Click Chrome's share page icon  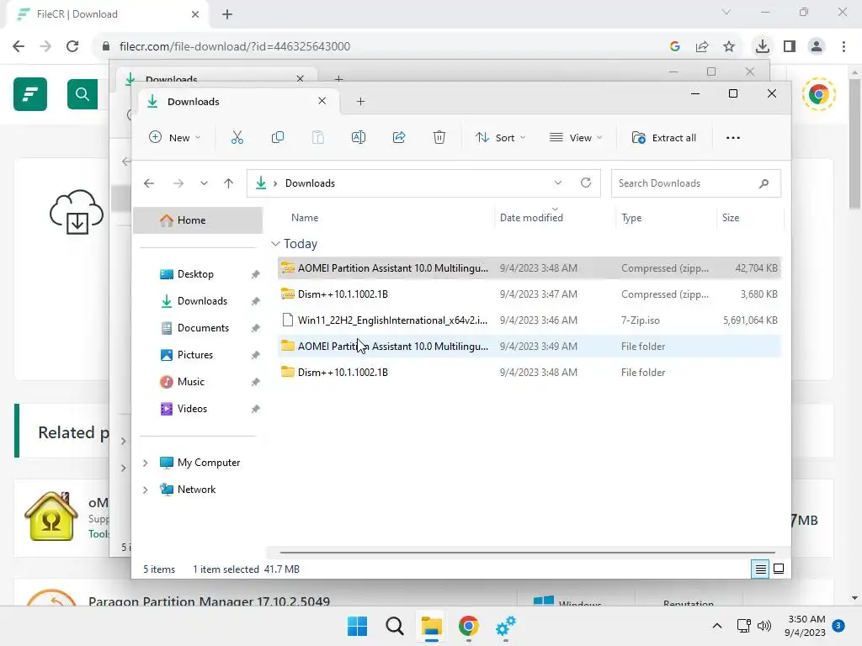(702, 47)
